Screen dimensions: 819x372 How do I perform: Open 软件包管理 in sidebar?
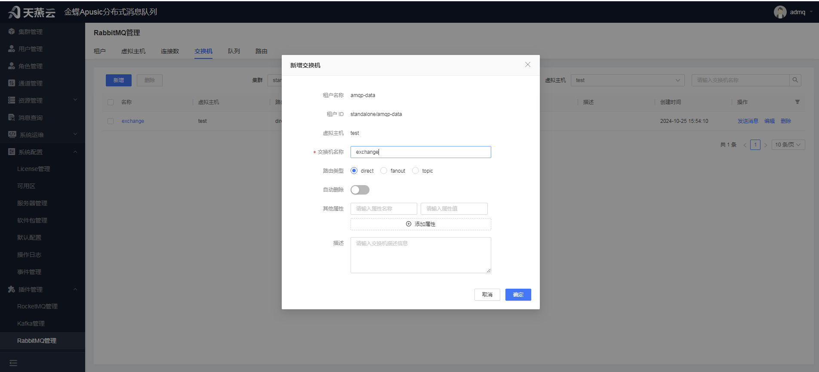32,220
